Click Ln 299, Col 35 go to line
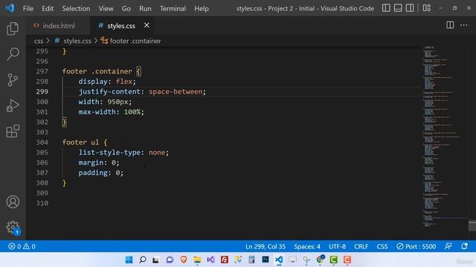 (266, 246)
